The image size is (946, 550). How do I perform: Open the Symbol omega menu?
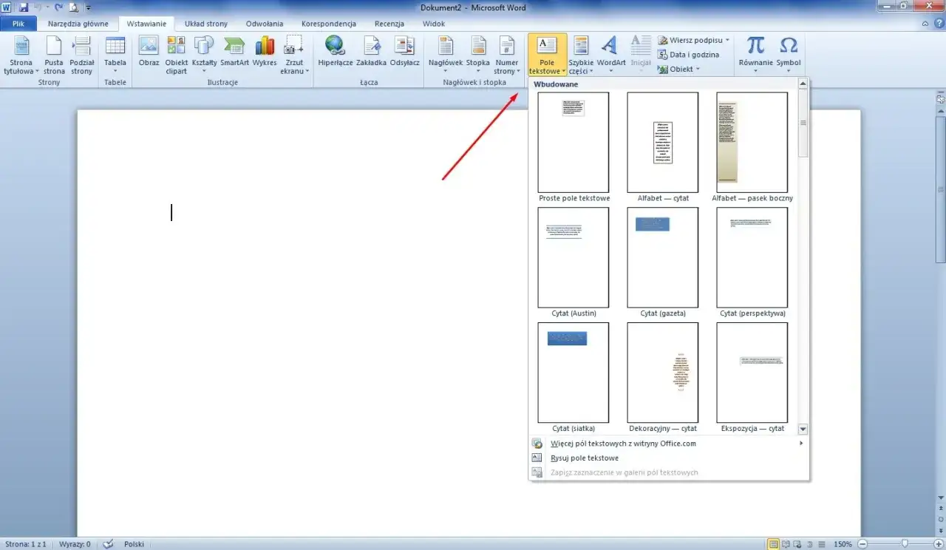pos(789,53)
